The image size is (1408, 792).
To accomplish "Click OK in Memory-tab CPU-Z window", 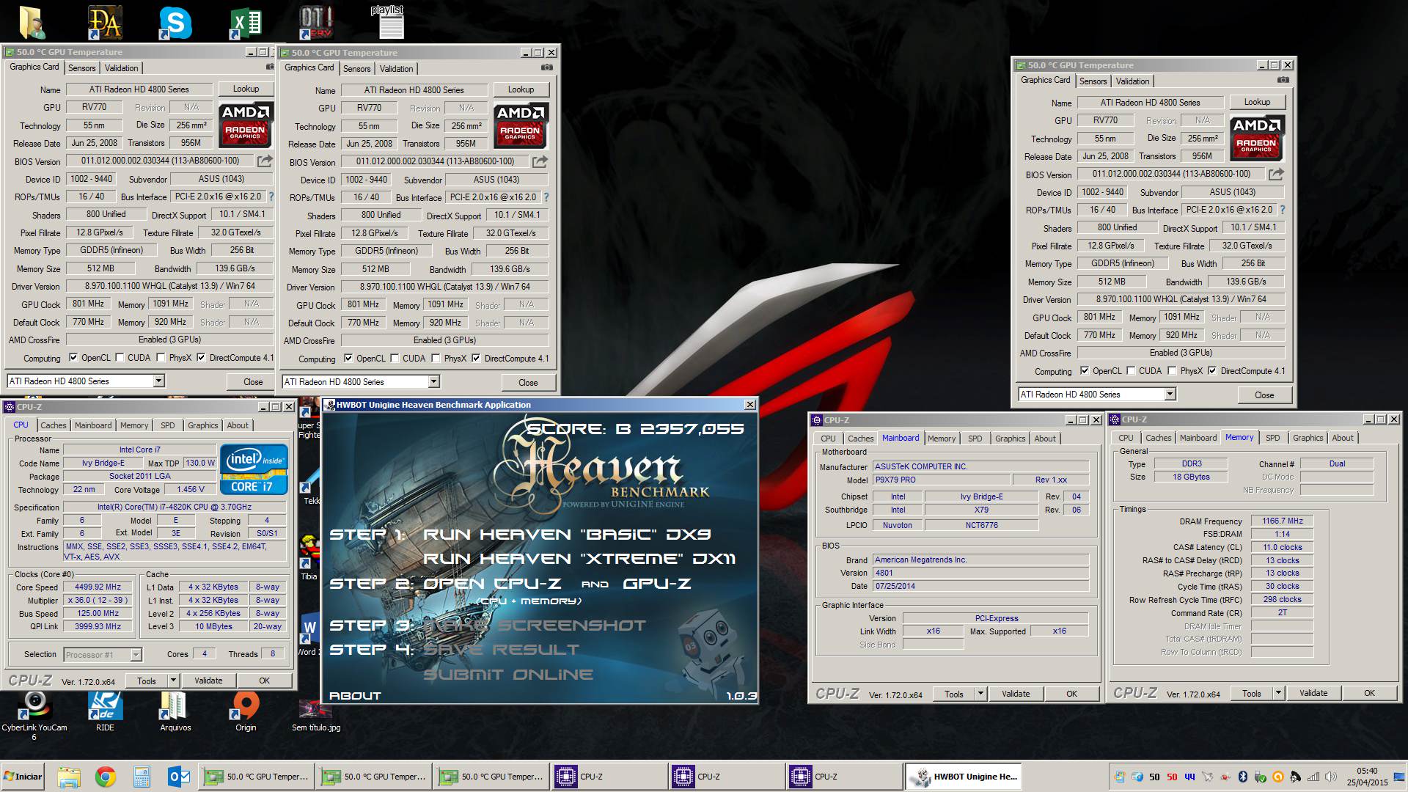I will (1369, 693).
